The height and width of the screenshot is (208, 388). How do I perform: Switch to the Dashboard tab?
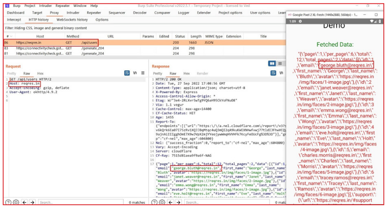[x=16, y=13]
